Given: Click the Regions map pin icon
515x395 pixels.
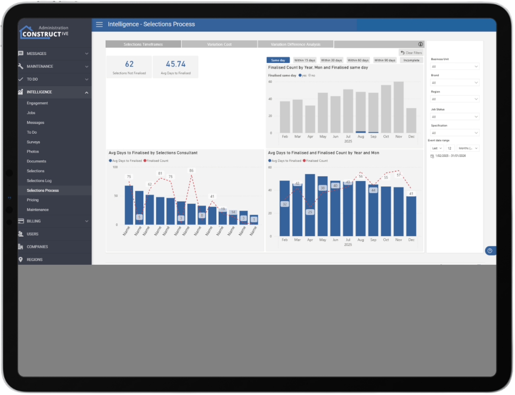Looking at the screenshot, I should coord(21,260).
